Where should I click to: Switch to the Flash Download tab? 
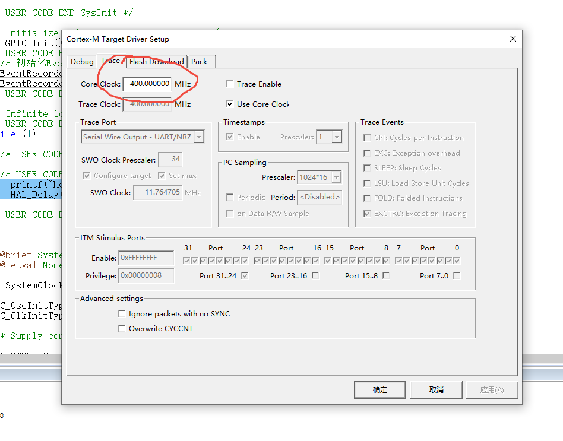point(157,61)
